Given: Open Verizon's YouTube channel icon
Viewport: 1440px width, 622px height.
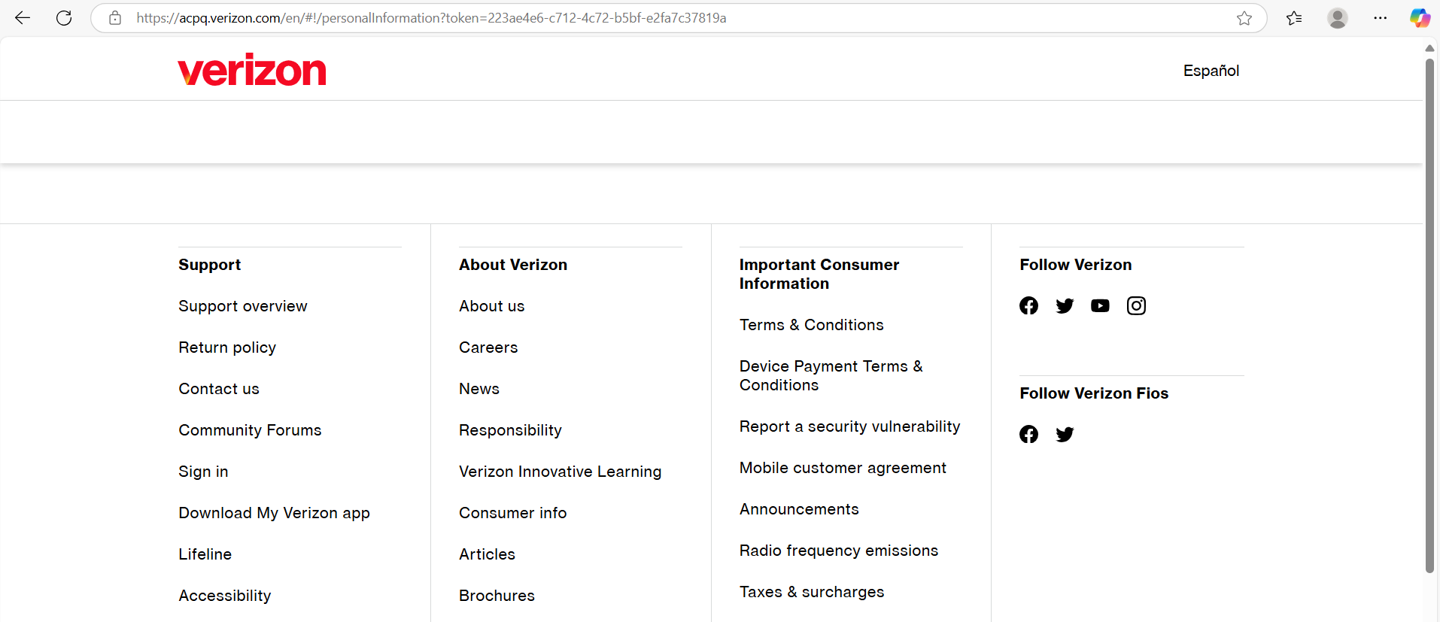Looking at the screenshot, I should [x=1100, y=305].
